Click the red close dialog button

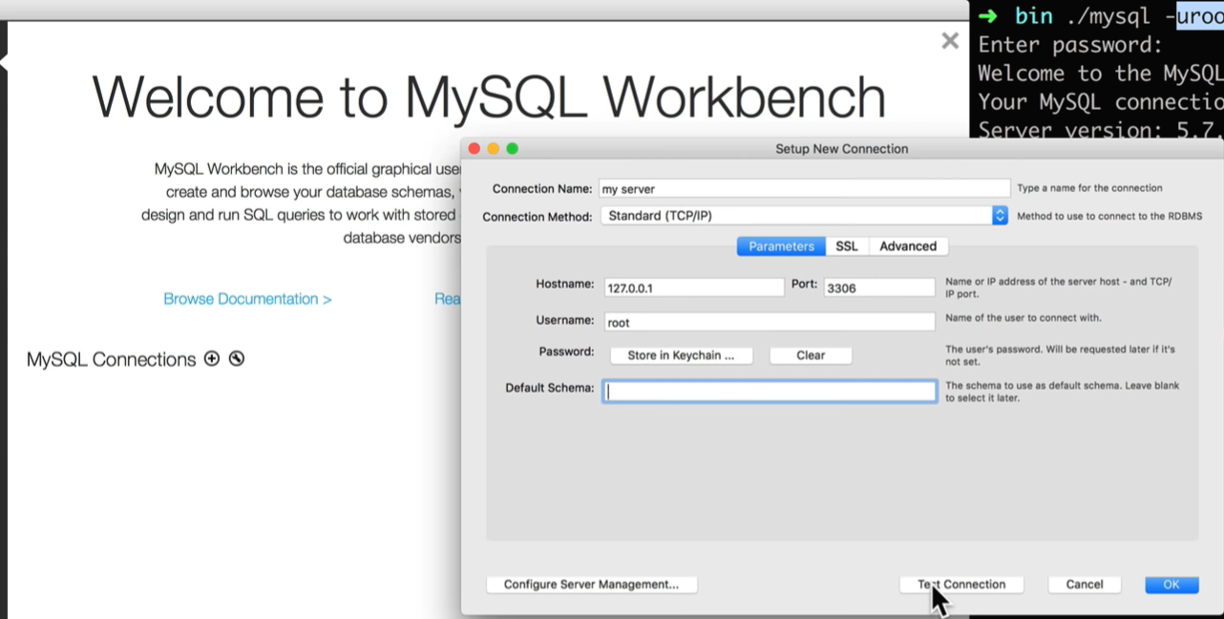coord(475,149)
